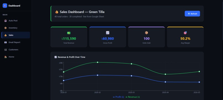The width and height of the screenshot is (223, 100).
Task: Click the Inventory box icon in sidebar
Action: pos(6,28)
